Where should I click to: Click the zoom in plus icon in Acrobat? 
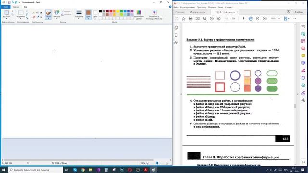tap(265, 19)
